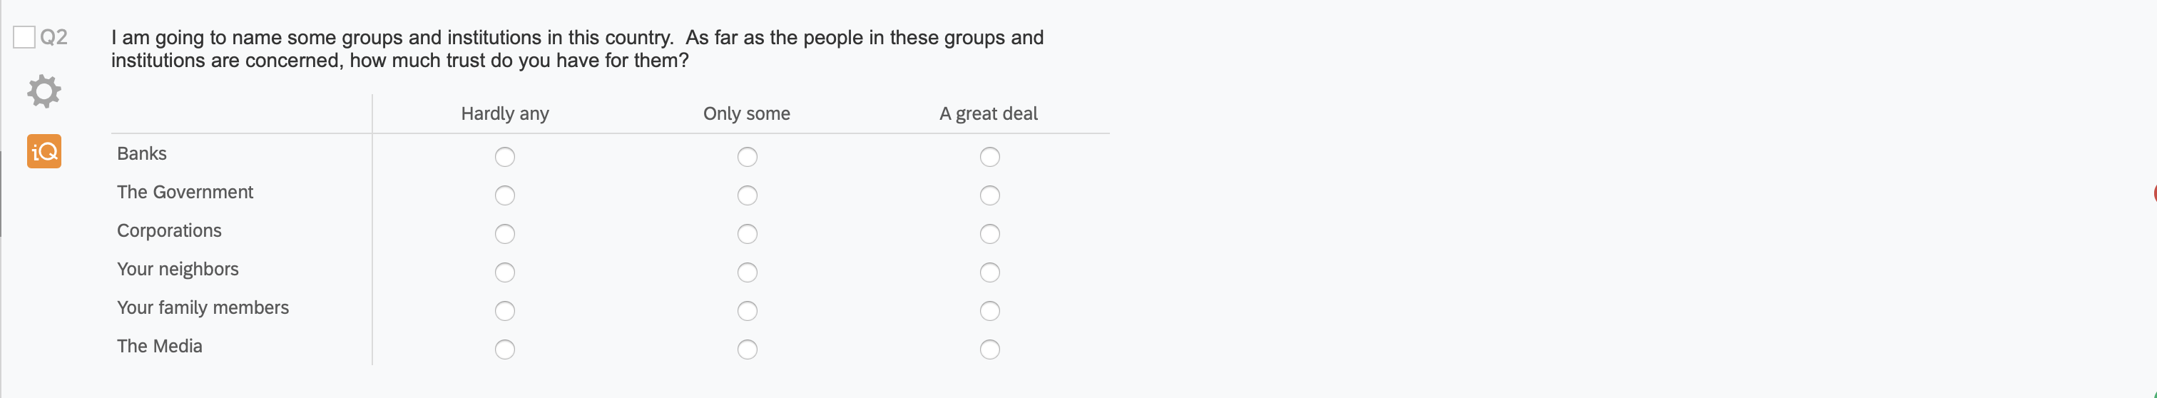Click the 'The Media' statement label
Image resolution: width=2157 pixels, height=398 pixels.
160,346
